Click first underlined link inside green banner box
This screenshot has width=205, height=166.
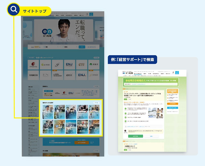tap(134, 84)
